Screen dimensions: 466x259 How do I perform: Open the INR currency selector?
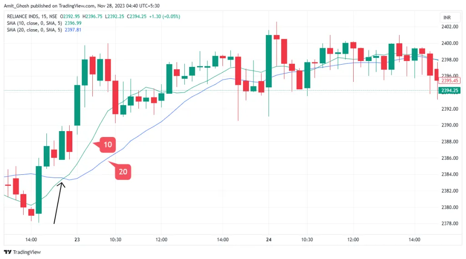447,18
